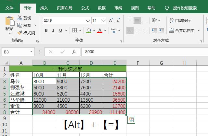Open borders dropdown arrow
Image resolution: width=208 pixels, height=136 pixels.
[x=80, y=30]
